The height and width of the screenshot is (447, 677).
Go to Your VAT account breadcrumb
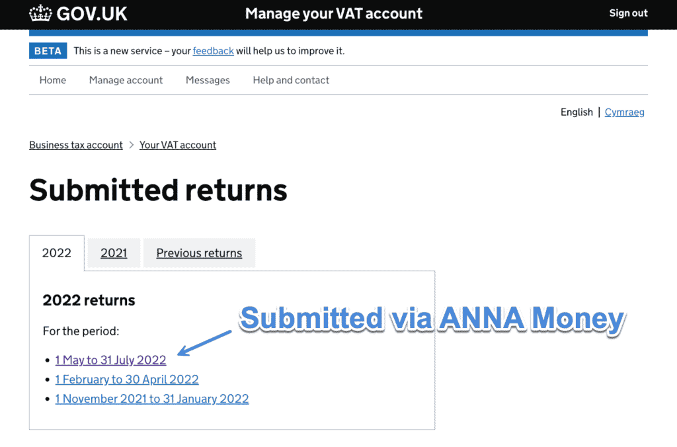pyautogui.click(x=177, y=145)
